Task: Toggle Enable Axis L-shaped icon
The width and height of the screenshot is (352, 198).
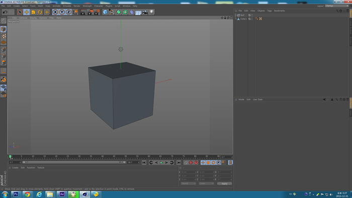Action: (4, 71)
